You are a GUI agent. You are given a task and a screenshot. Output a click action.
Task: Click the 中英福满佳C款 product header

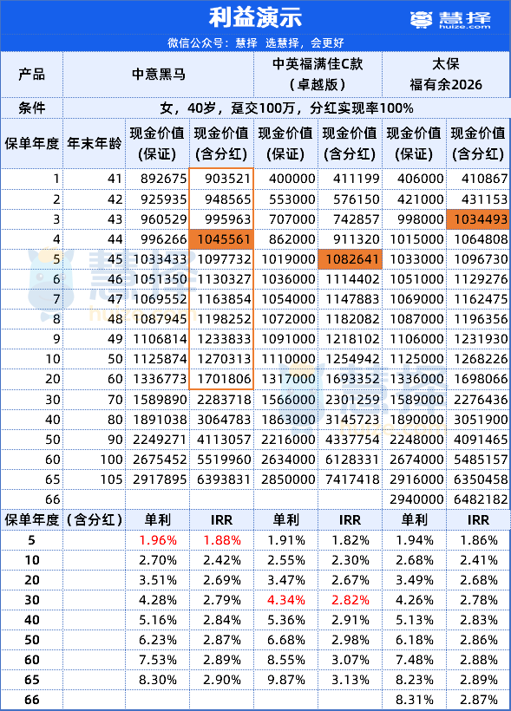point(318,75)
